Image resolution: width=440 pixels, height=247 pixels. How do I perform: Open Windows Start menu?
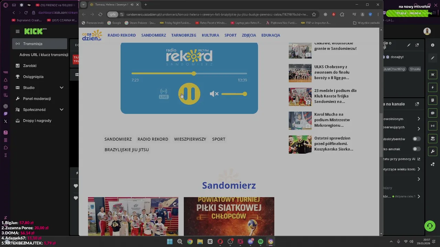(169, 242)
